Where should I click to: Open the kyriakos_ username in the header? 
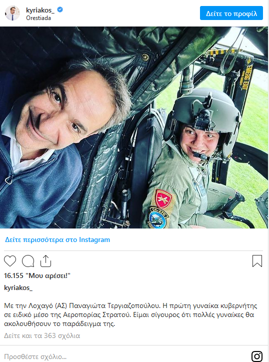pos(40,10)
